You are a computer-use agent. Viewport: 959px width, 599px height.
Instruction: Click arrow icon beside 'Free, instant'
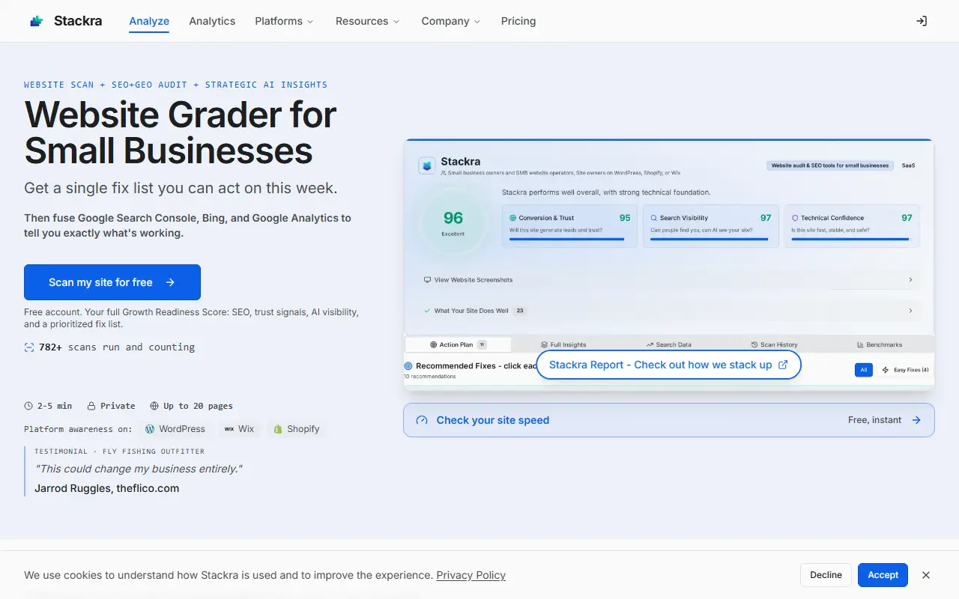point(916,420)
